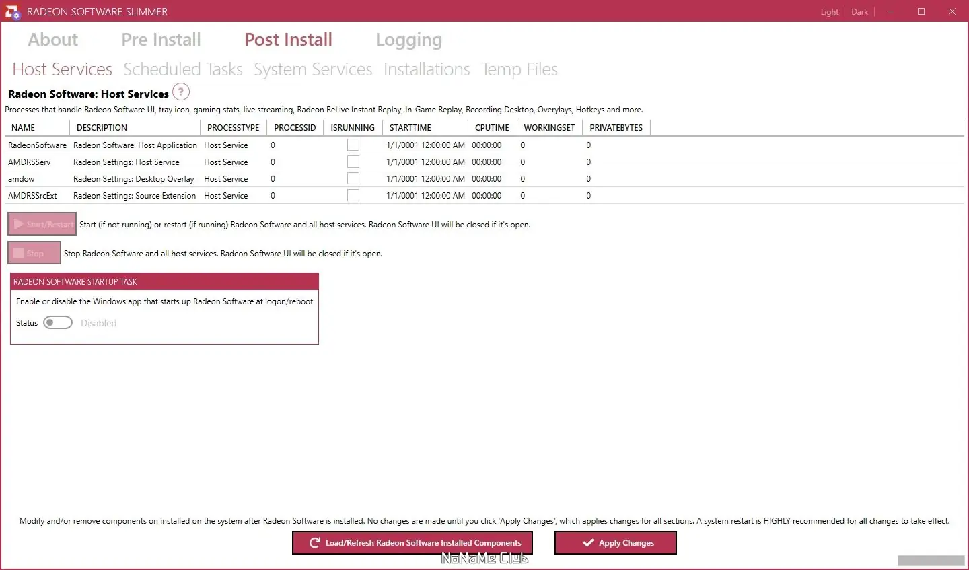
Task: Select the Host Services sub-tab
Action: pyautogui.click(x=63, y=69)
